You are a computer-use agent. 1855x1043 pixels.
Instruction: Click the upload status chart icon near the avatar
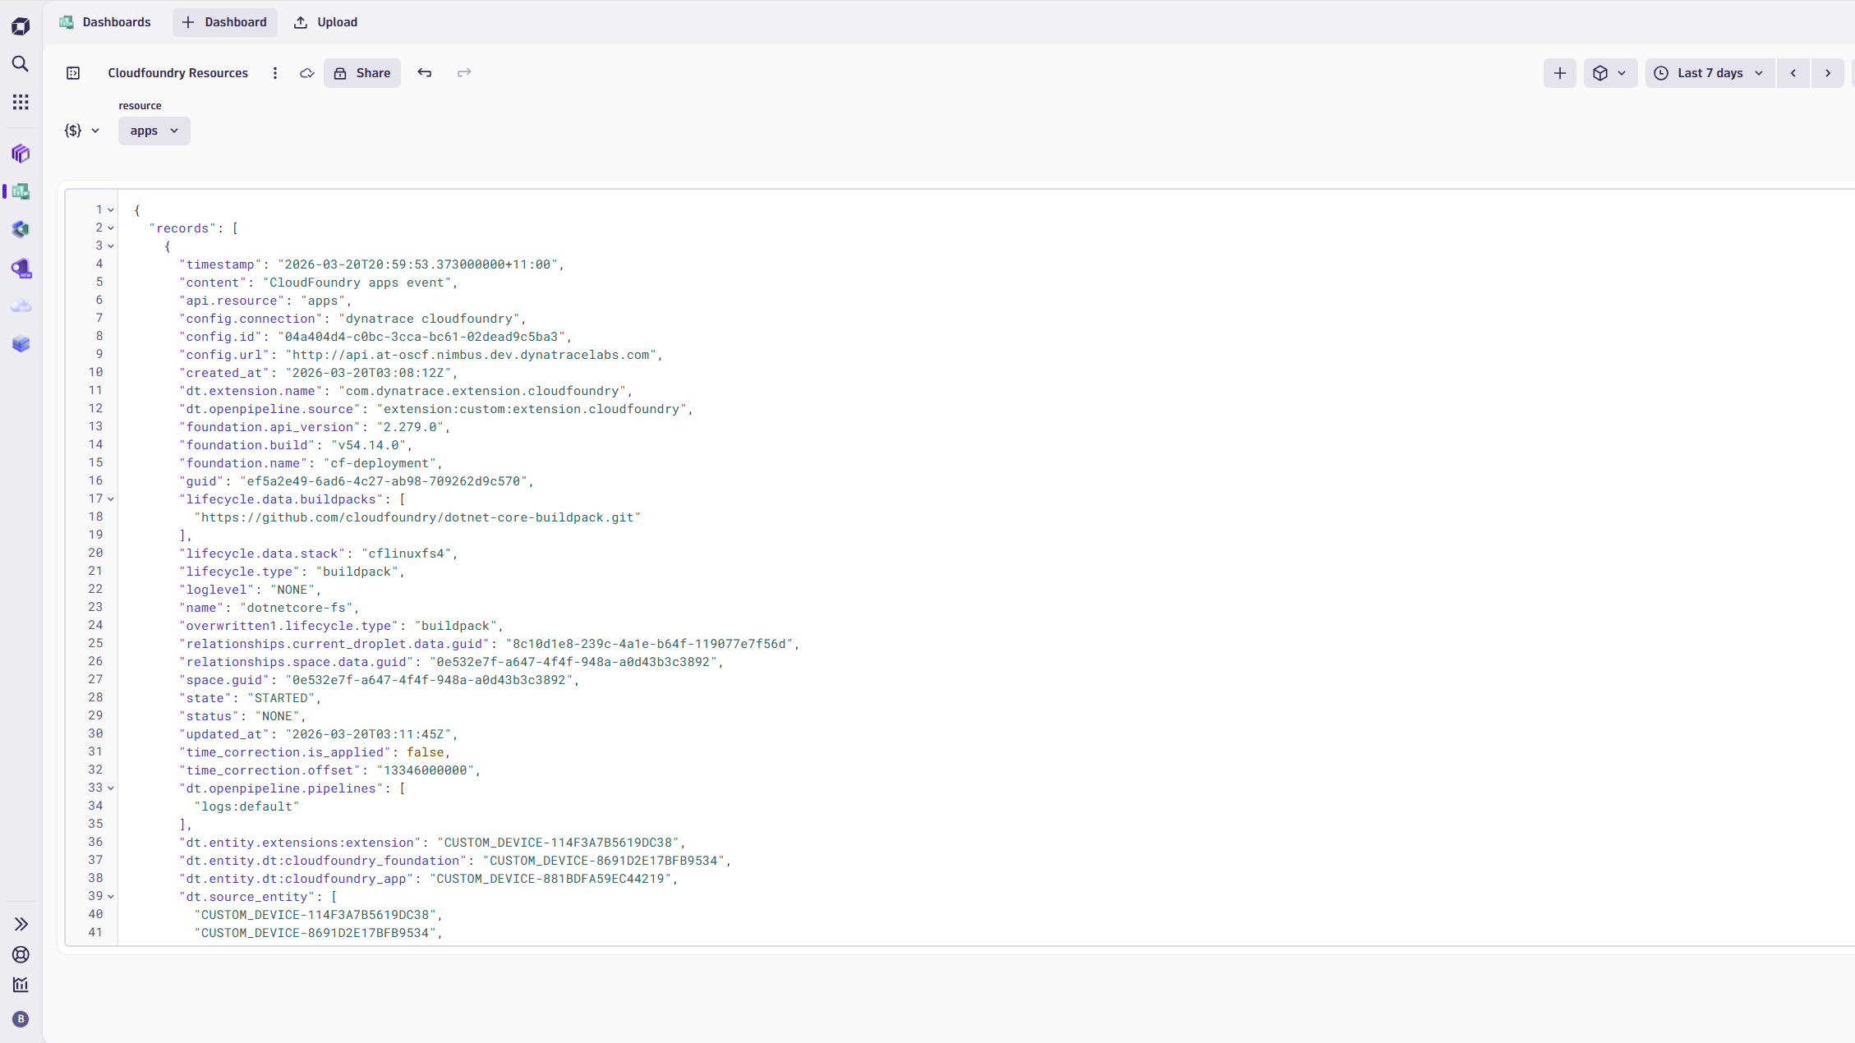click(x=21, y=985)
